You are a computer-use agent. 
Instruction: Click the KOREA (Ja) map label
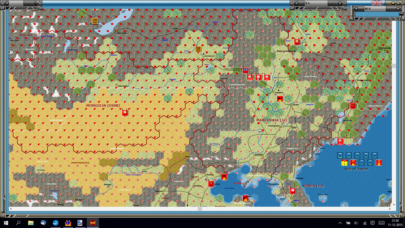(313, 186)
